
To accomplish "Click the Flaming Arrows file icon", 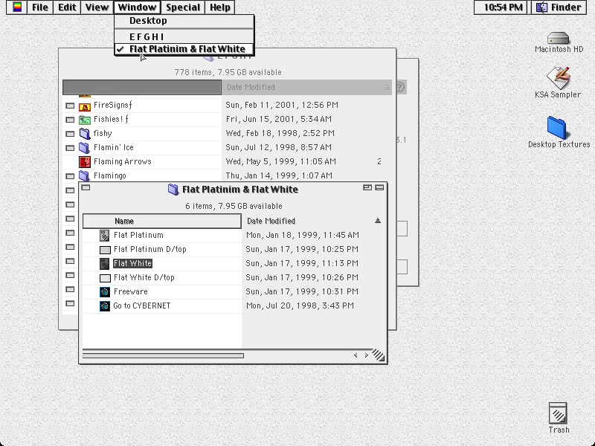I will (x=85, y=162).
